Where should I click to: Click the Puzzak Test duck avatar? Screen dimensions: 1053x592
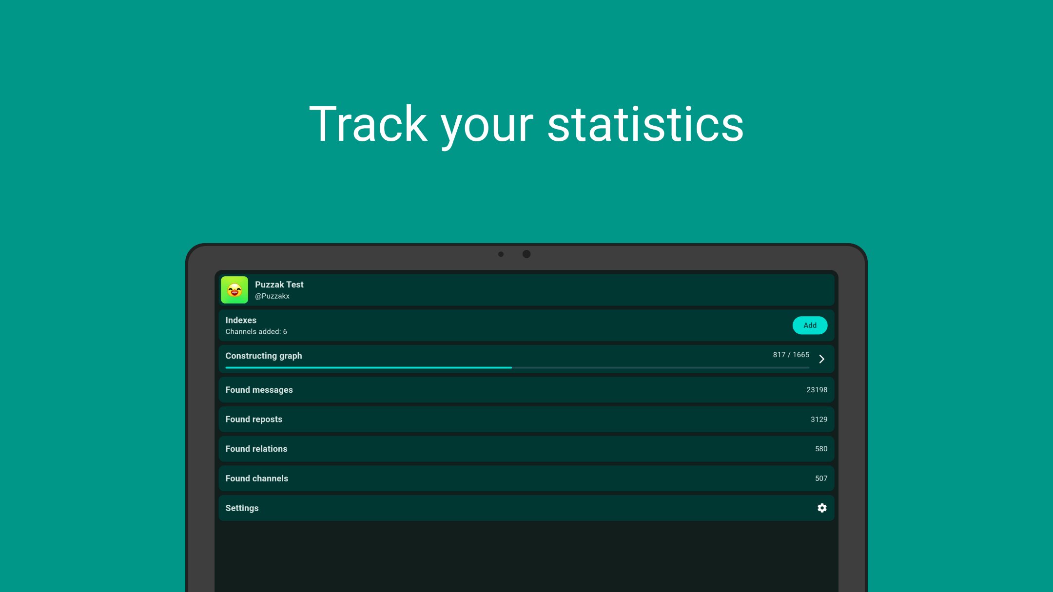click(234, 290)
